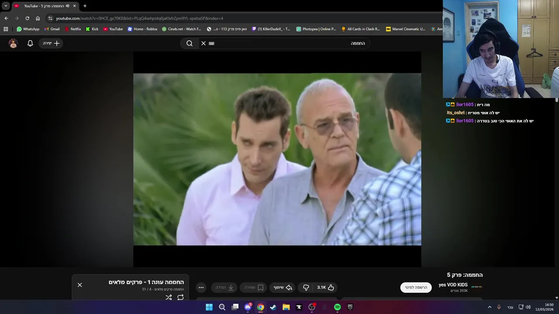This screenshot has height=314, width=559.
Task: Open the All Cards in Clash R... bookmark
Action: coord(361,29)
